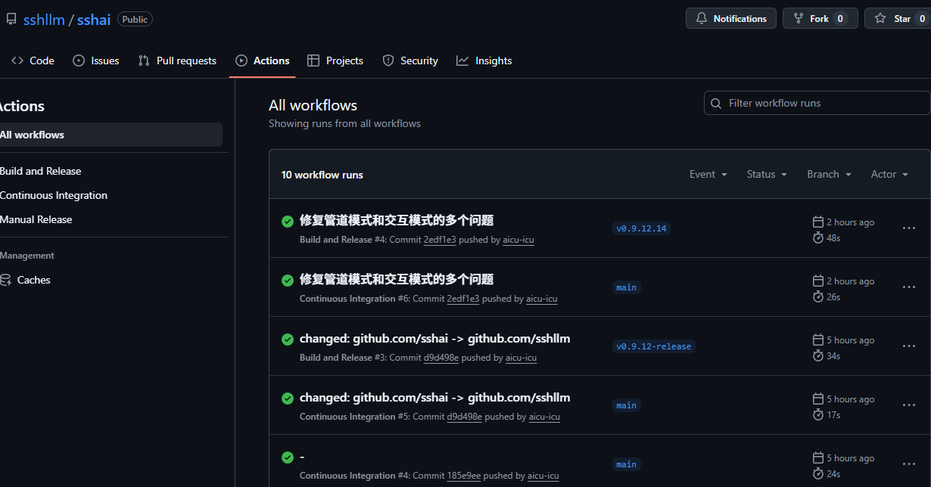Open Continuous Integration #5 run title
Viewport: 931px width, 487px height.
coord(434,397)
